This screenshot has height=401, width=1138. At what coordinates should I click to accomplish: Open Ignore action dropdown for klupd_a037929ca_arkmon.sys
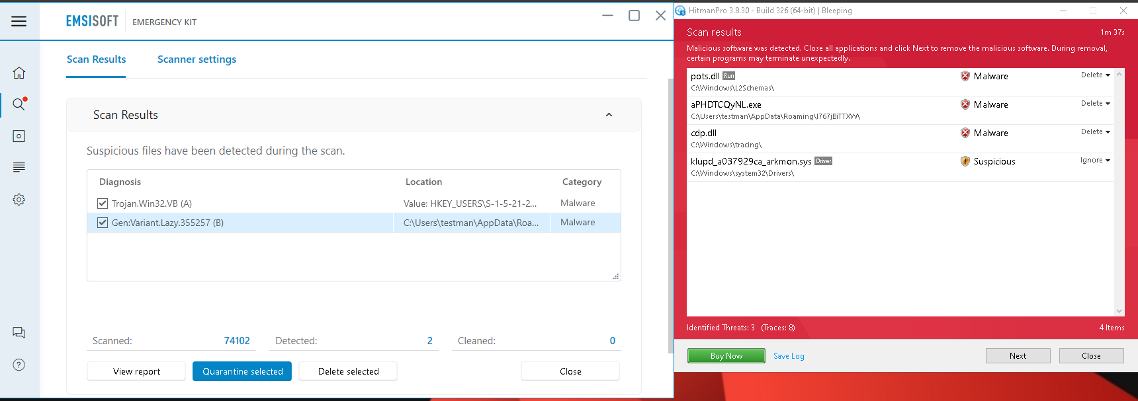1096,161
